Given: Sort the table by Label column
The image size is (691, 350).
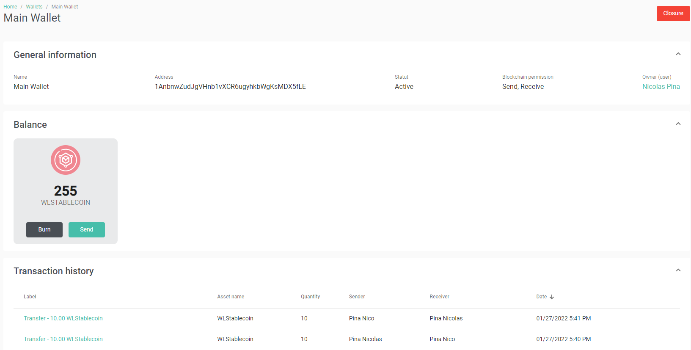Looking at the screenshot, I should (30, 297).
